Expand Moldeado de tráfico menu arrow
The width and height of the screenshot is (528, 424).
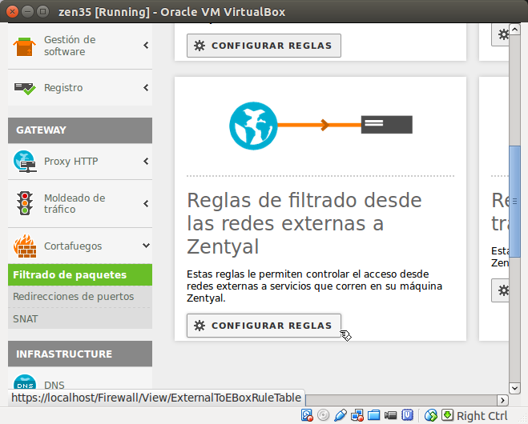(146, 203)
